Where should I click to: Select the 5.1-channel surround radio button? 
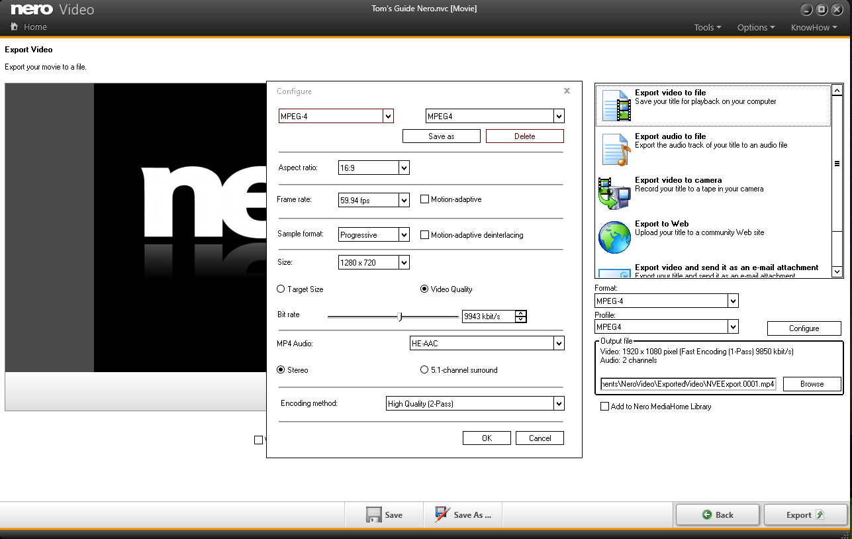424,370
